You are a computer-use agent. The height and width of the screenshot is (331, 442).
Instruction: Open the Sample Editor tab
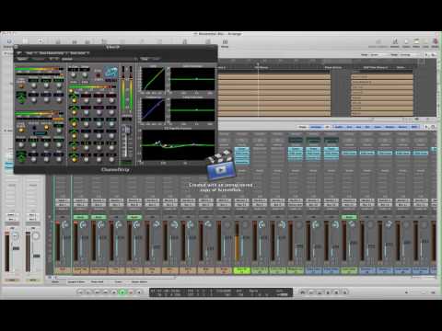[x=76, y=281]
